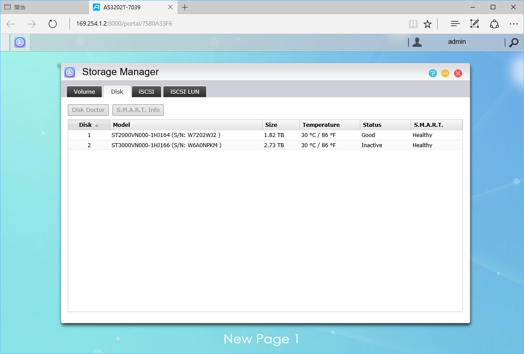Close the browser window
The image size is (524, 354).
tap(513, 7)
